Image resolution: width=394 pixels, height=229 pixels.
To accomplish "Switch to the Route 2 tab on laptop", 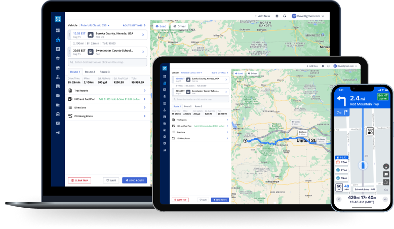I will (x=90, y=72).
